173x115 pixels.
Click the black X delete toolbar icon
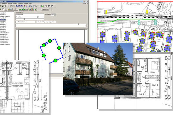45,6
